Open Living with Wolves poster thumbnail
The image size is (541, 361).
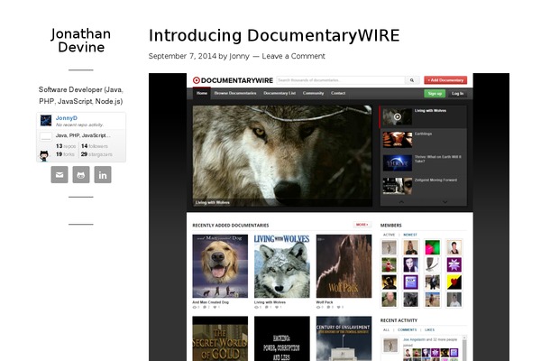(282, 266)
